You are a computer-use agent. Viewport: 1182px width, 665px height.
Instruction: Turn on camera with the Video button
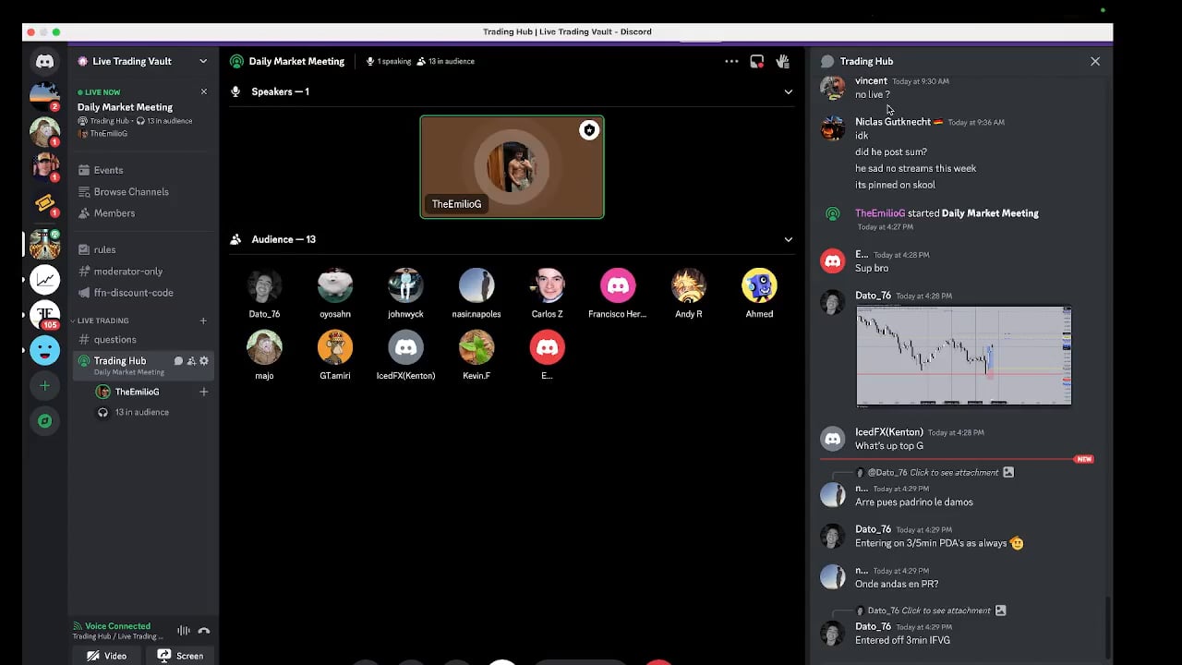[x=106, y=656]
